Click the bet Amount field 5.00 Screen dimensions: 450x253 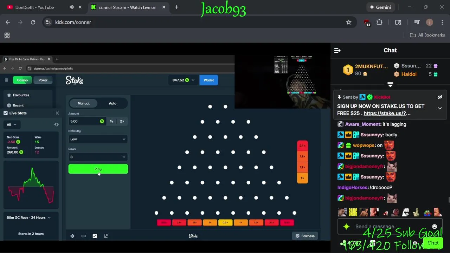(x=87, y=121)
